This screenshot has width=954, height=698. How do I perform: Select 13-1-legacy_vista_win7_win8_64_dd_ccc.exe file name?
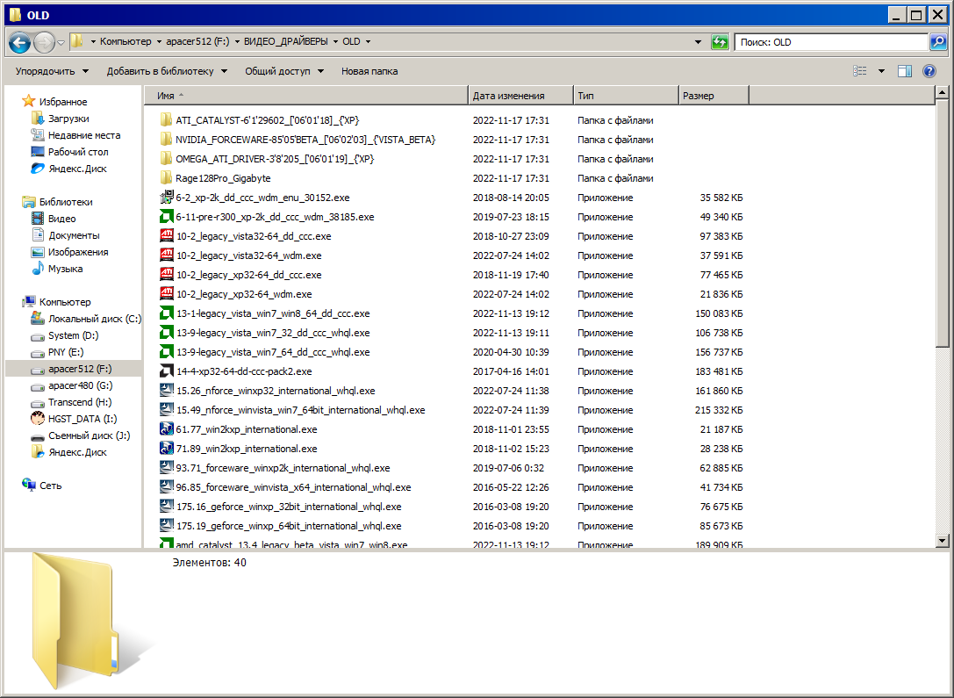pyautogui.click(x=273, y=313)
